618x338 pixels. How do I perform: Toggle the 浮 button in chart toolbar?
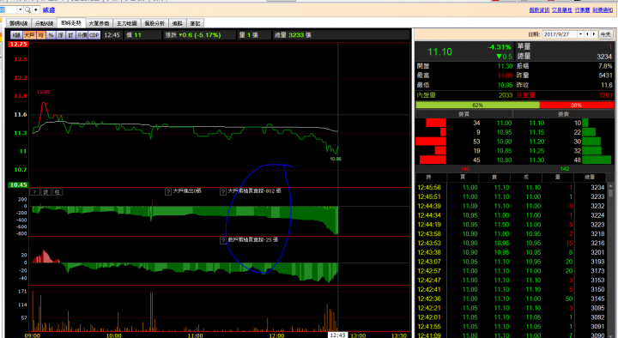61,35
